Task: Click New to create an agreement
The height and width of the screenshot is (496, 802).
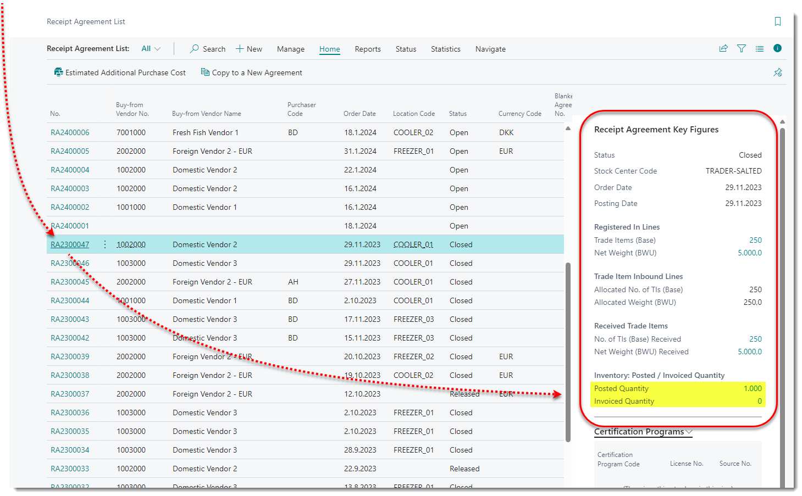Action: [248, 49]
